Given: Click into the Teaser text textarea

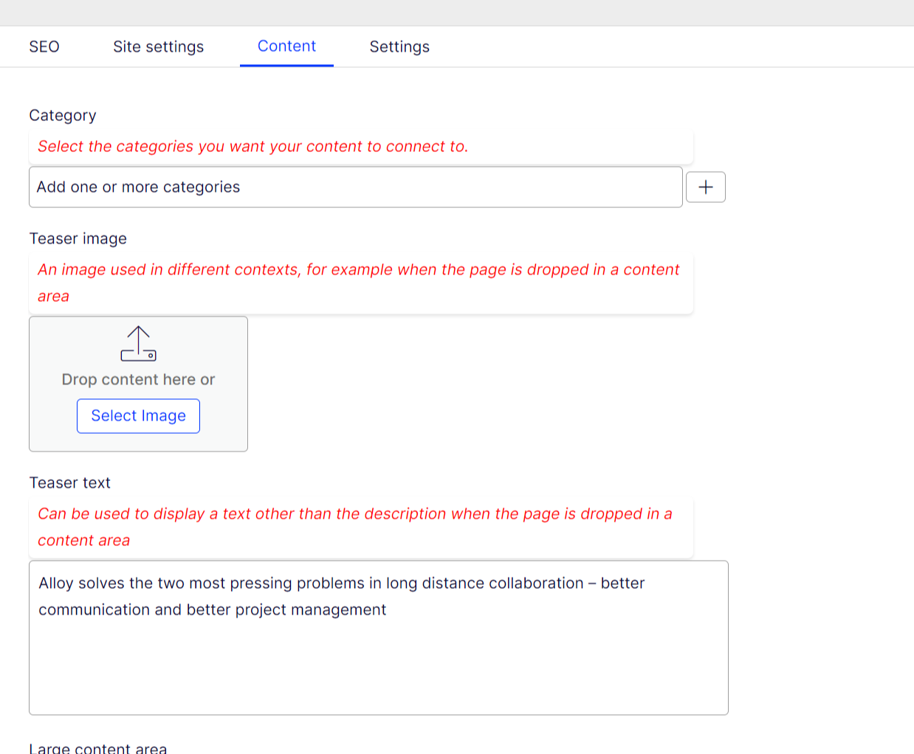Looking at the screenshot, I should coord(378,664).
